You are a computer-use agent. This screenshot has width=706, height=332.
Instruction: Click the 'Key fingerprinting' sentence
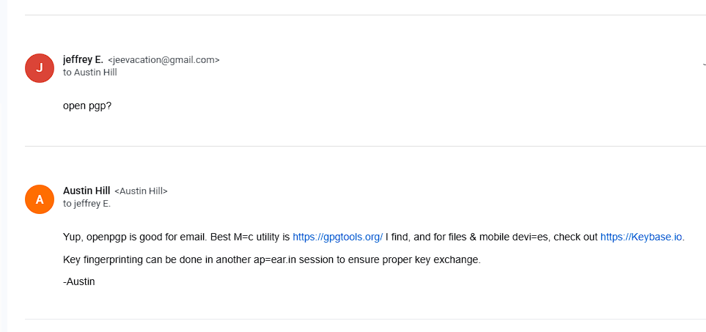pos(103,259)
